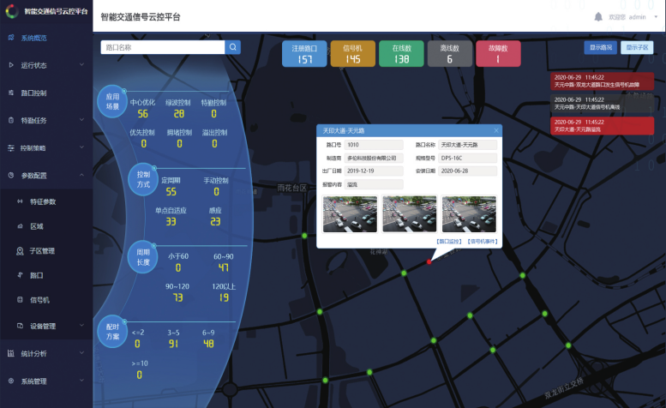This screenshot has width=666, height=408.
Task: Click the 区域 sidebar icon
Action: [x=20, y=226]
